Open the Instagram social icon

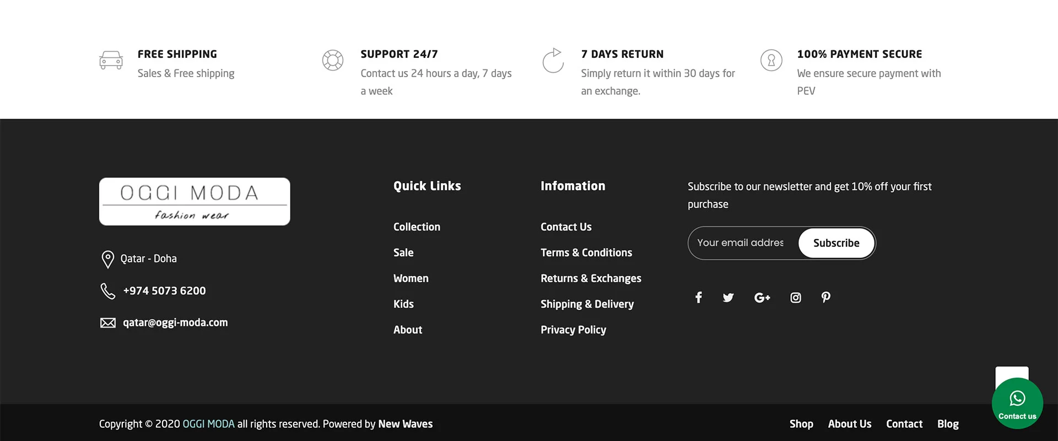[796, 298]
